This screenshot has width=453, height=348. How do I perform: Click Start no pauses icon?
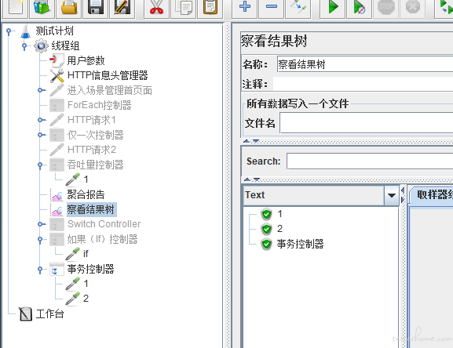point(359,8)
